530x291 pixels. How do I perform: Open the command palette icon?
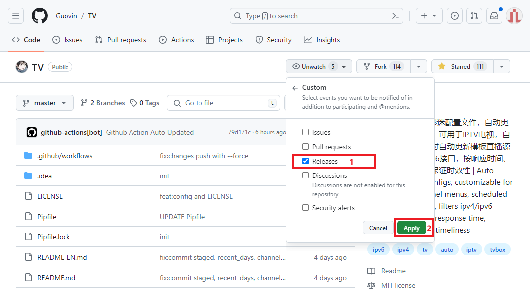point(396,16)
